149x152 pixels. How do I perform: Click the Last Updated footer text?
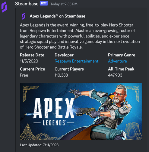(x=39, y=145)
